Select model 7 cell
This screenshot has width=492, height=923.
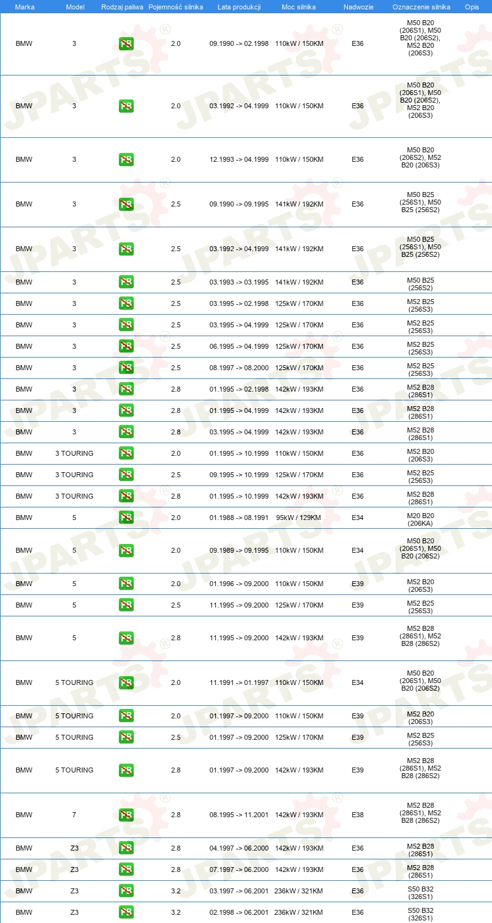(74, 815)
